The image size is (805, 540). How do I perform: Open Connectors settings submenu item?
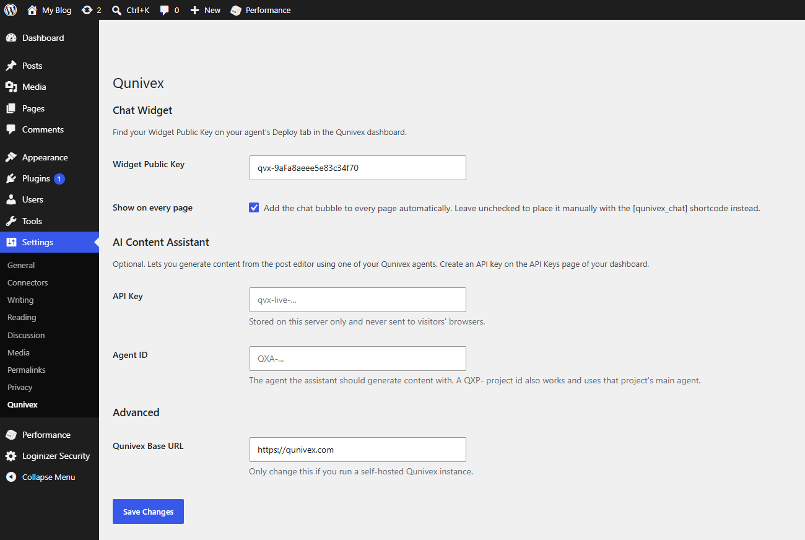[x=27, y=282]
